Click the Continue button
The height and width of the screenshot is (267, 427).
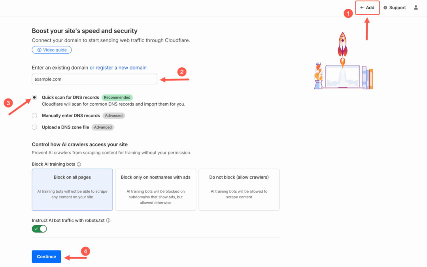click(46, 256)
